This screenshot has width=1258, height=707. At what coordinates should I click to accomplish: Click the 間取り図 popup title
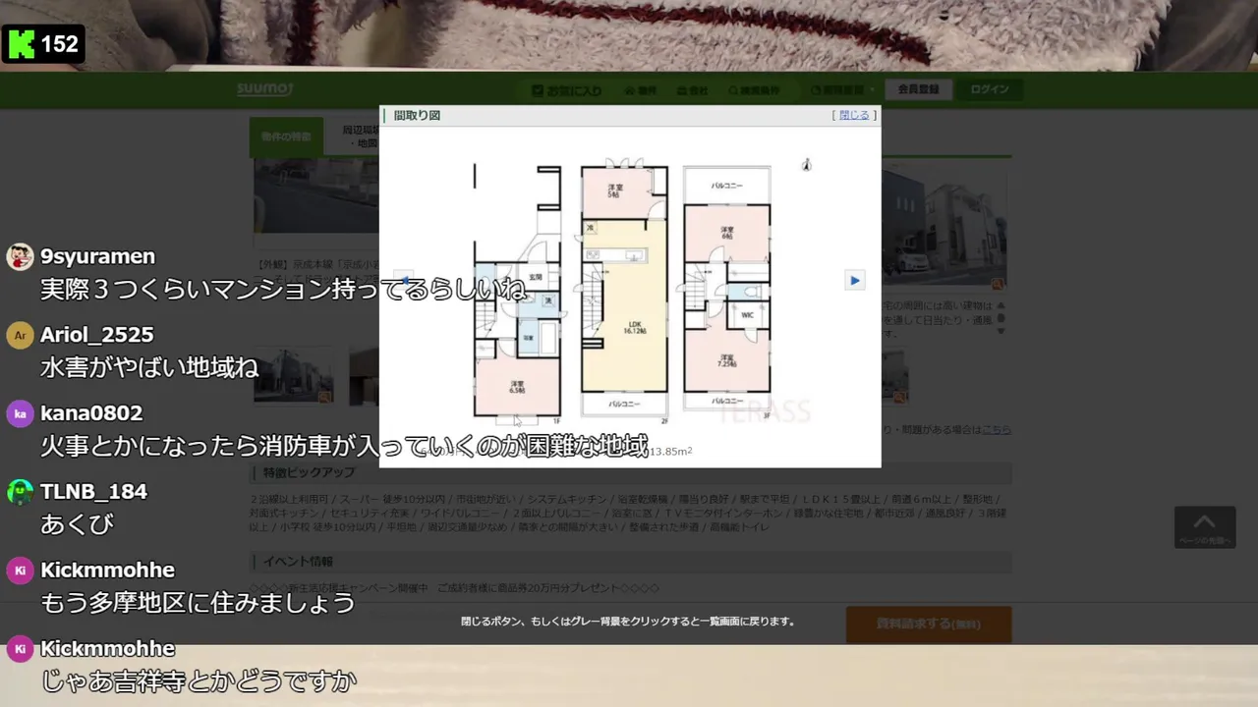pyautogui.click(x=417, y=115)
